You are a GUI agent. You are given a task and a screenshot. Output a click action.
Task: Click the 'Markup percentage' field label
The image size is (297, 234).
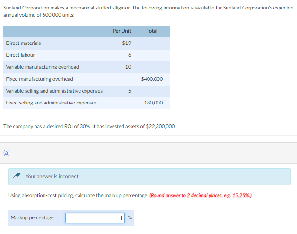32,218
